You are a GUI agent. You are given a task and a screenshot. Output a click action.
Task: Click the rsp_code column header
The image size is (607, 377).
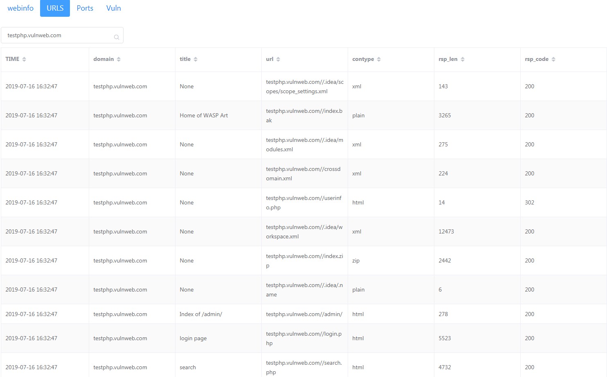[564, 59]
